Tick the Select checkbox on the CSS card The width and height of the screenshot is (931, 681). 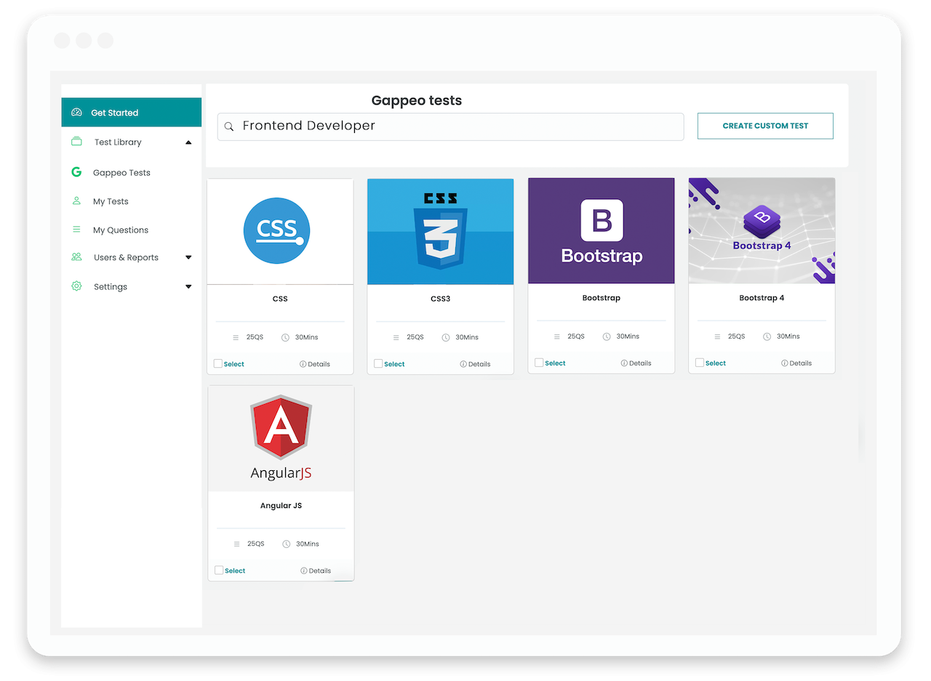(x=218, y=363)
